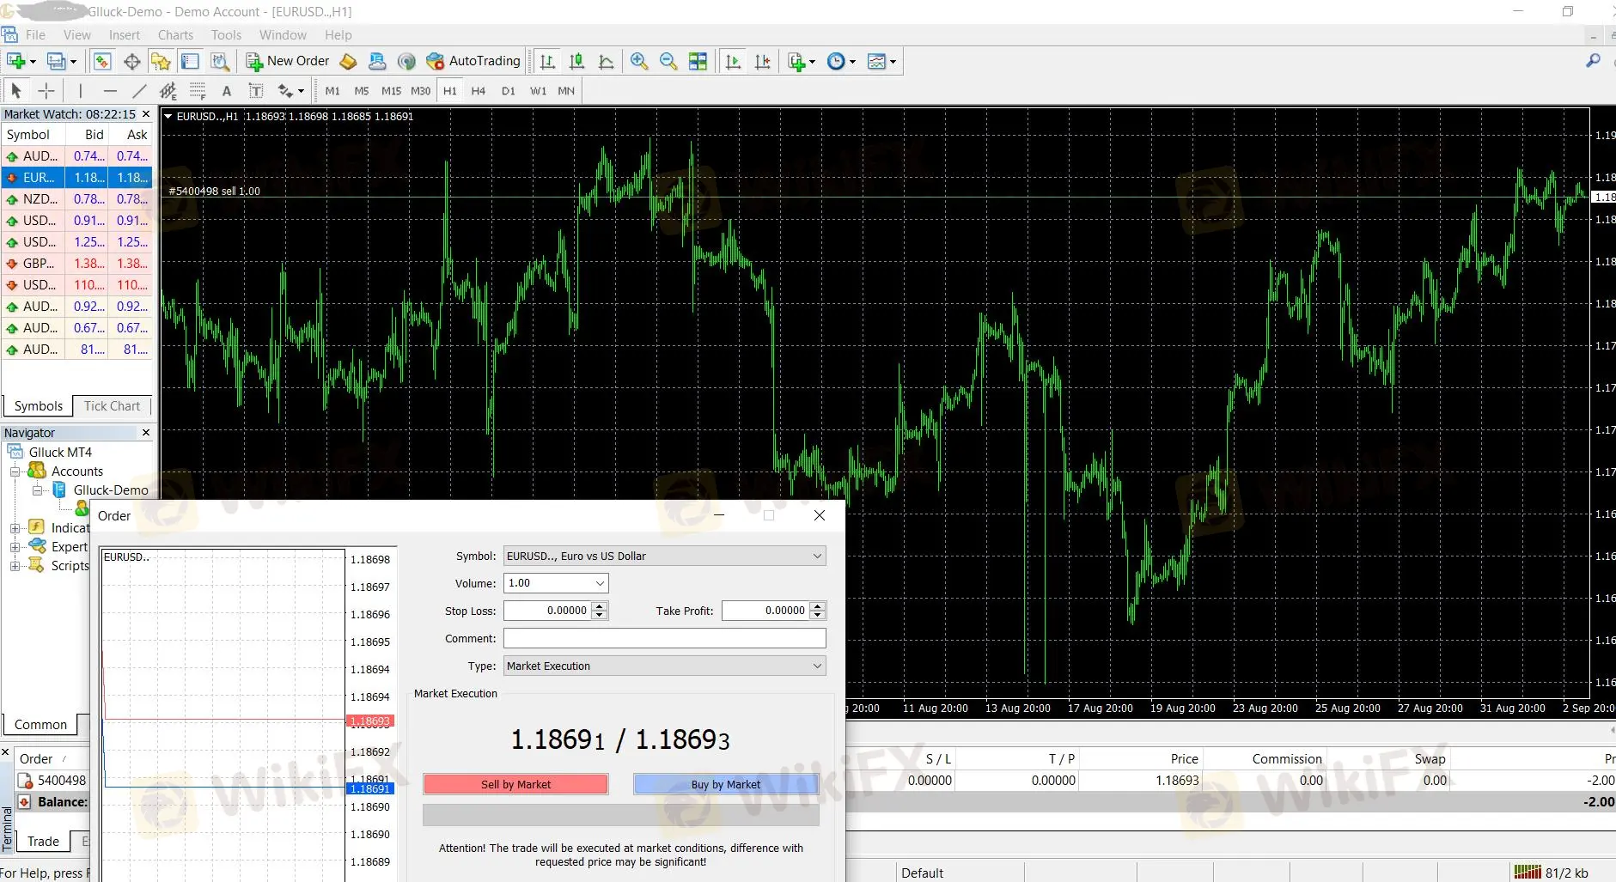Open the Volume dropdown
Screen dimensions: 1616x882
point(556,583)
